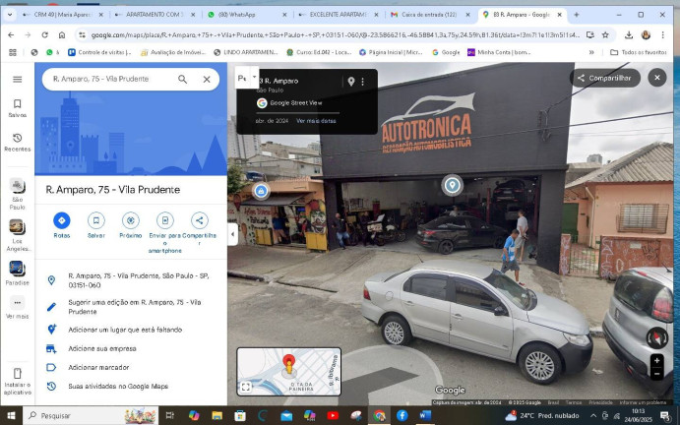Click the Rotas directions button
The width and height of the screenshot is (680, 425).
62,224
